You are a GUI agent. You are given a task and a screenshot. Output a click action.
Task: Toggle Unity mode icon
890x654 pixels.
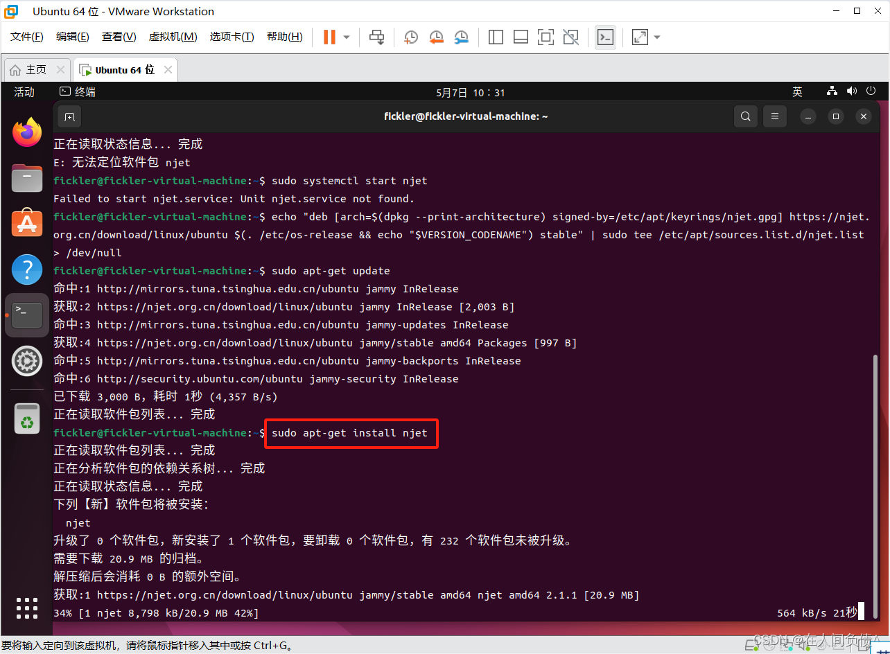coord(570,37)
